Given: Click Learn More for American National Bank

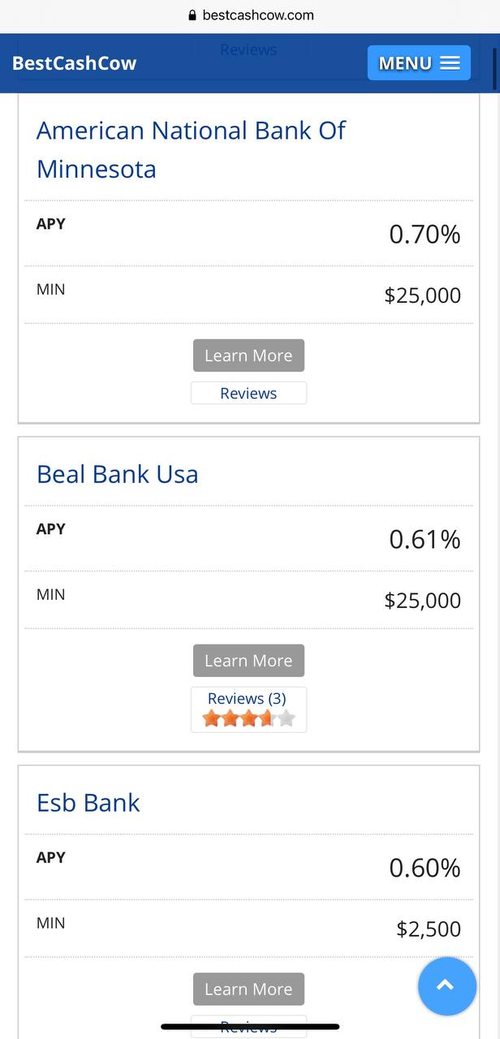Looking at the screenshot, I should tap(248, 356).
